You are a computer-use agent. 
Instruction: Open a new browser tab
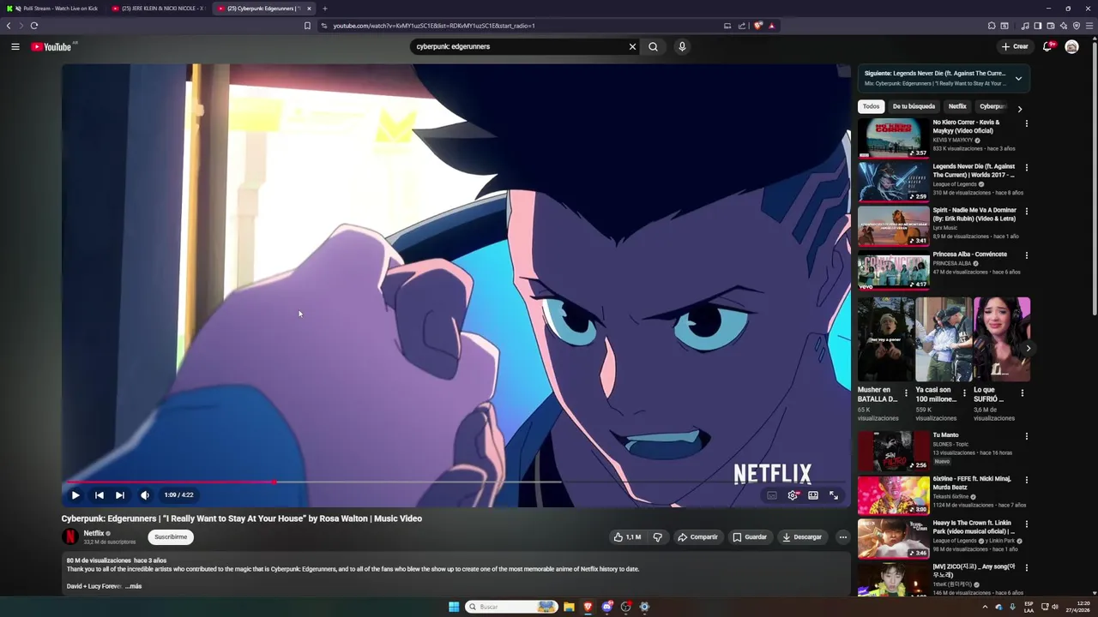pyautogui.click(x=324, y=9)
